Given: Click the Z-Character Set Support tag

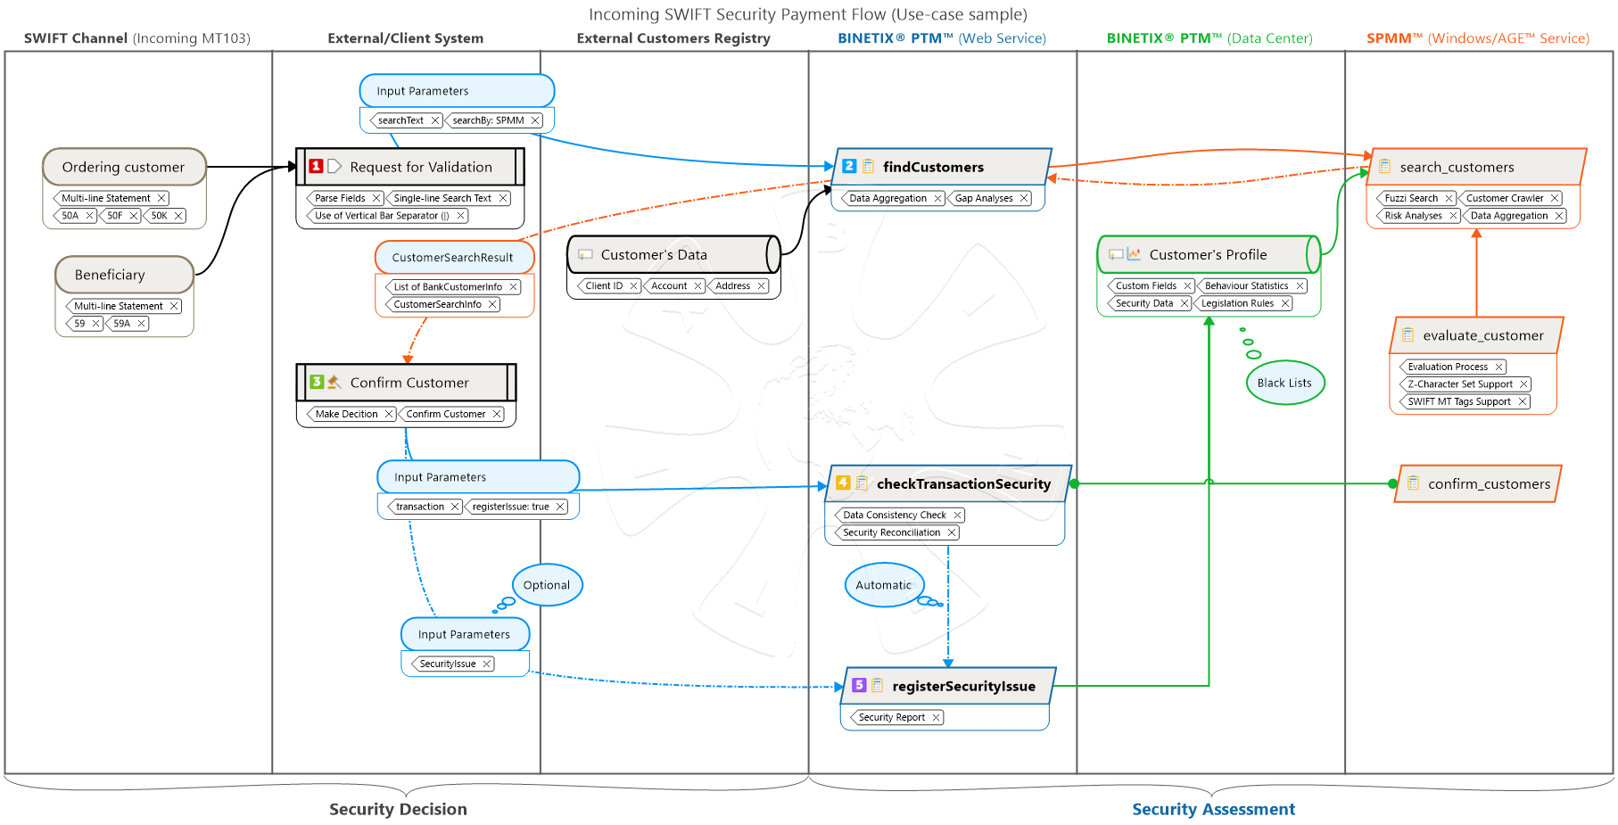Looking at the screenshot, I should (1465, 384).
